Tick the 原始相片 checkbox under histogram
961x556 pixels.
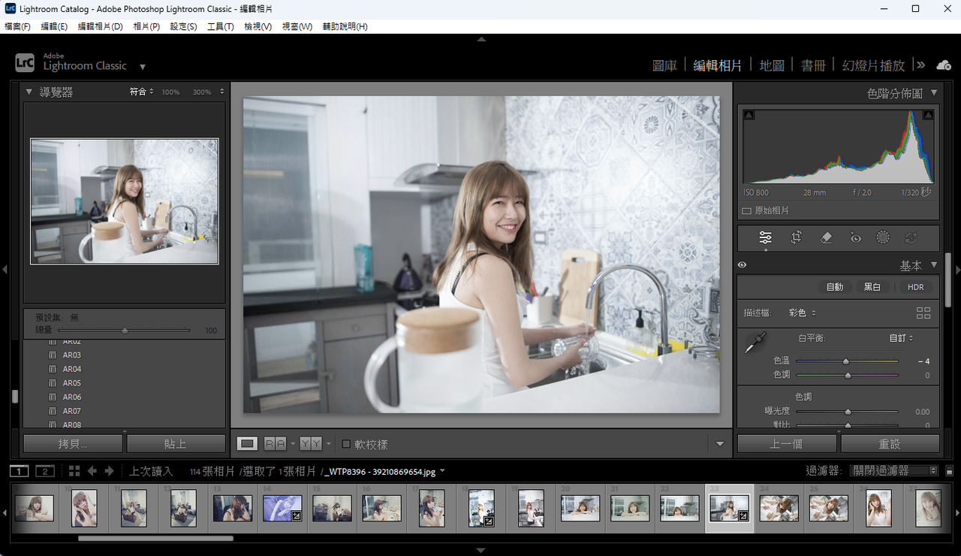click(746, 211)
